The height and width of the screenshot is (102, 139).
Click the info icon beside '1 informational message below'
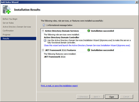tap(44, 25)
